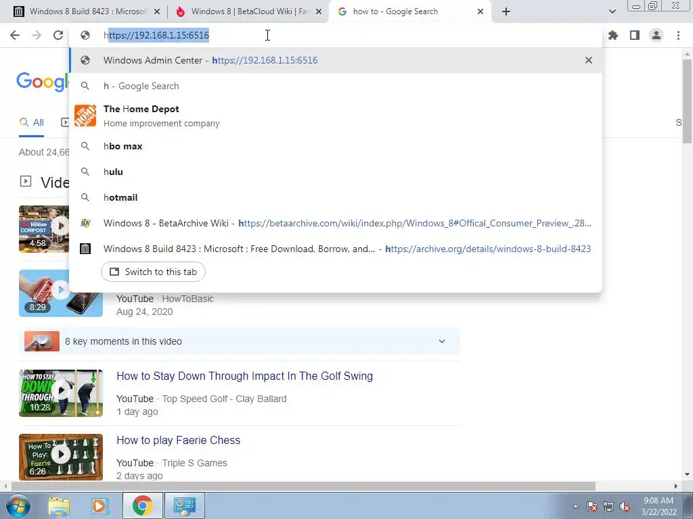Viewport: 693px width, 519px height.
Task: Open a new tab with plus button
Action: (x=506, y=11)
